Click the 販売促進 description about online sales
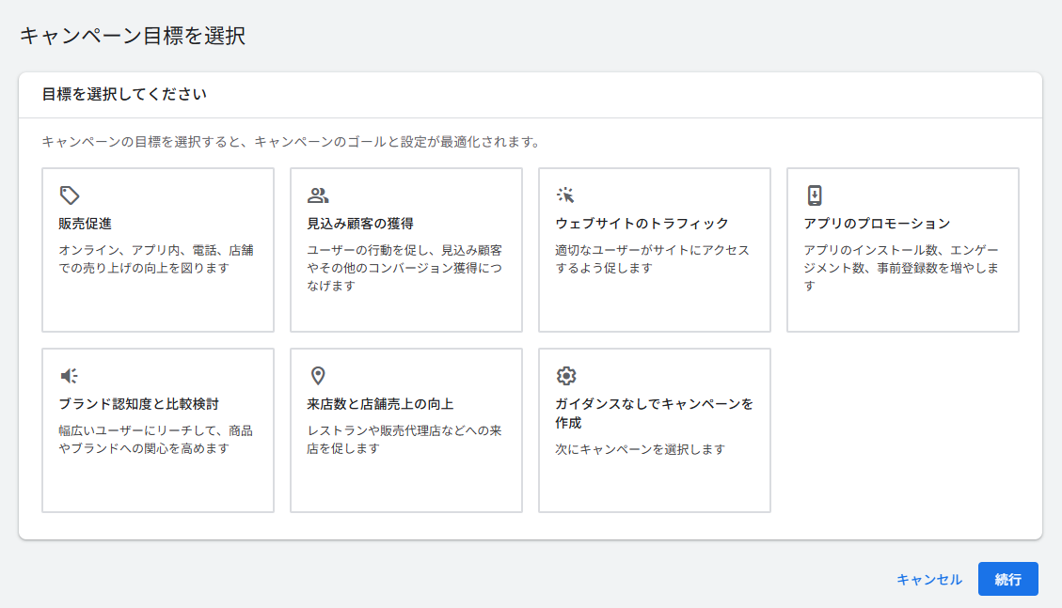The image size is (1062, 608). point(156,259)
